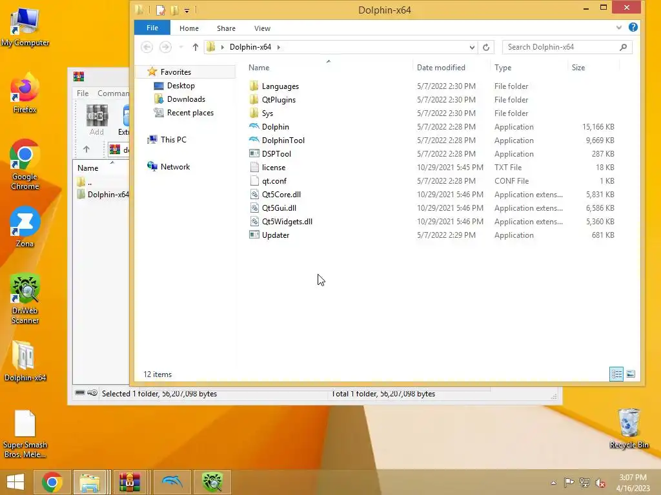Select the Dolphin application file
The image size is (661, 495).
tap(275, 127)
